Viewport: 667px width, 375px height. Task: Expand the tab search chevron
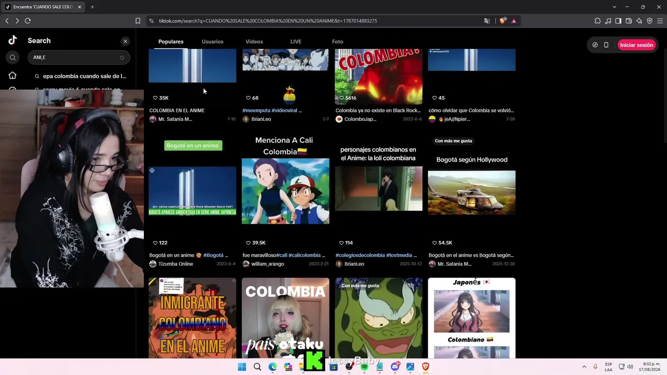pos(614,7)
